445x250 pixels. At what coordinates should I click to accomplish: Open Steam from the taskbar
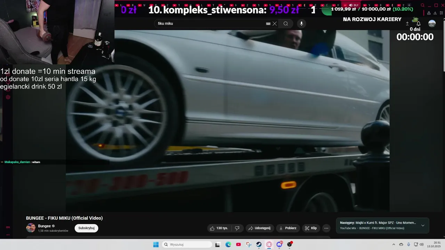259,244
